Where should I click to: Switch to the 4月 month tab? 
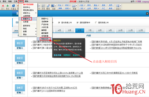tap(59, 30)
